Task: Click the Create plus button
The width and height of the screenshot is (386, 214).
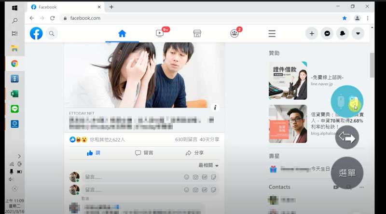Action: coord(312,33)
